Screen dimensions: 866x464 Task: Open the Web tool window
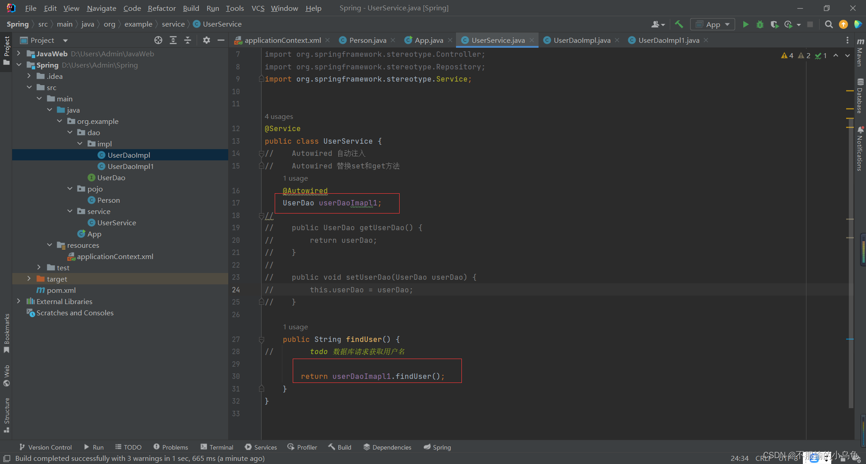pyautogui.click(x=6, y=375)
